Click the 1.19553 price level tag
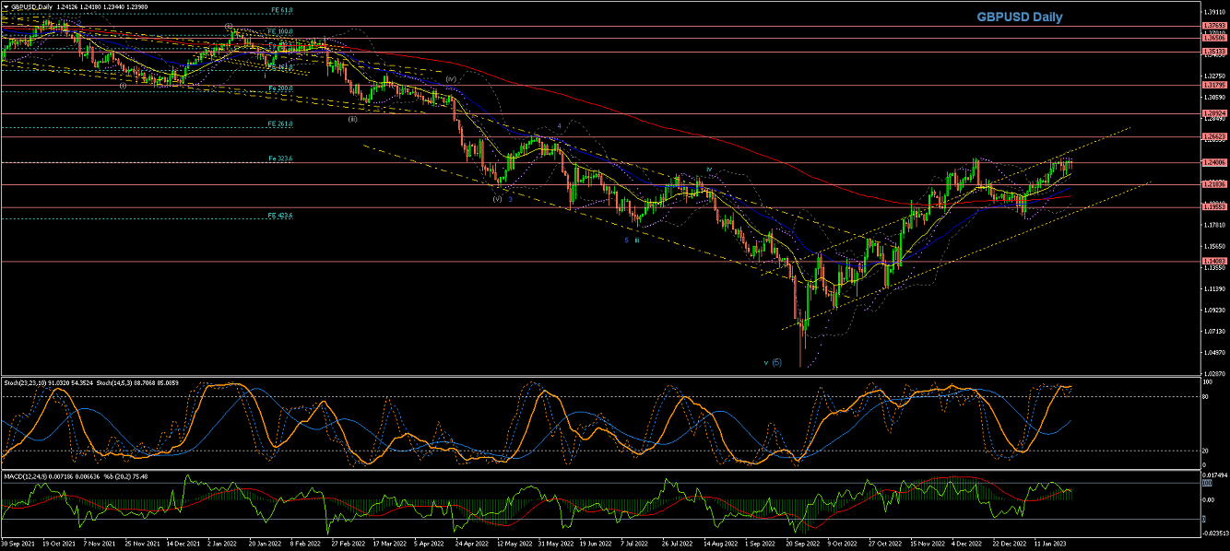 (x=1213, y=206)
